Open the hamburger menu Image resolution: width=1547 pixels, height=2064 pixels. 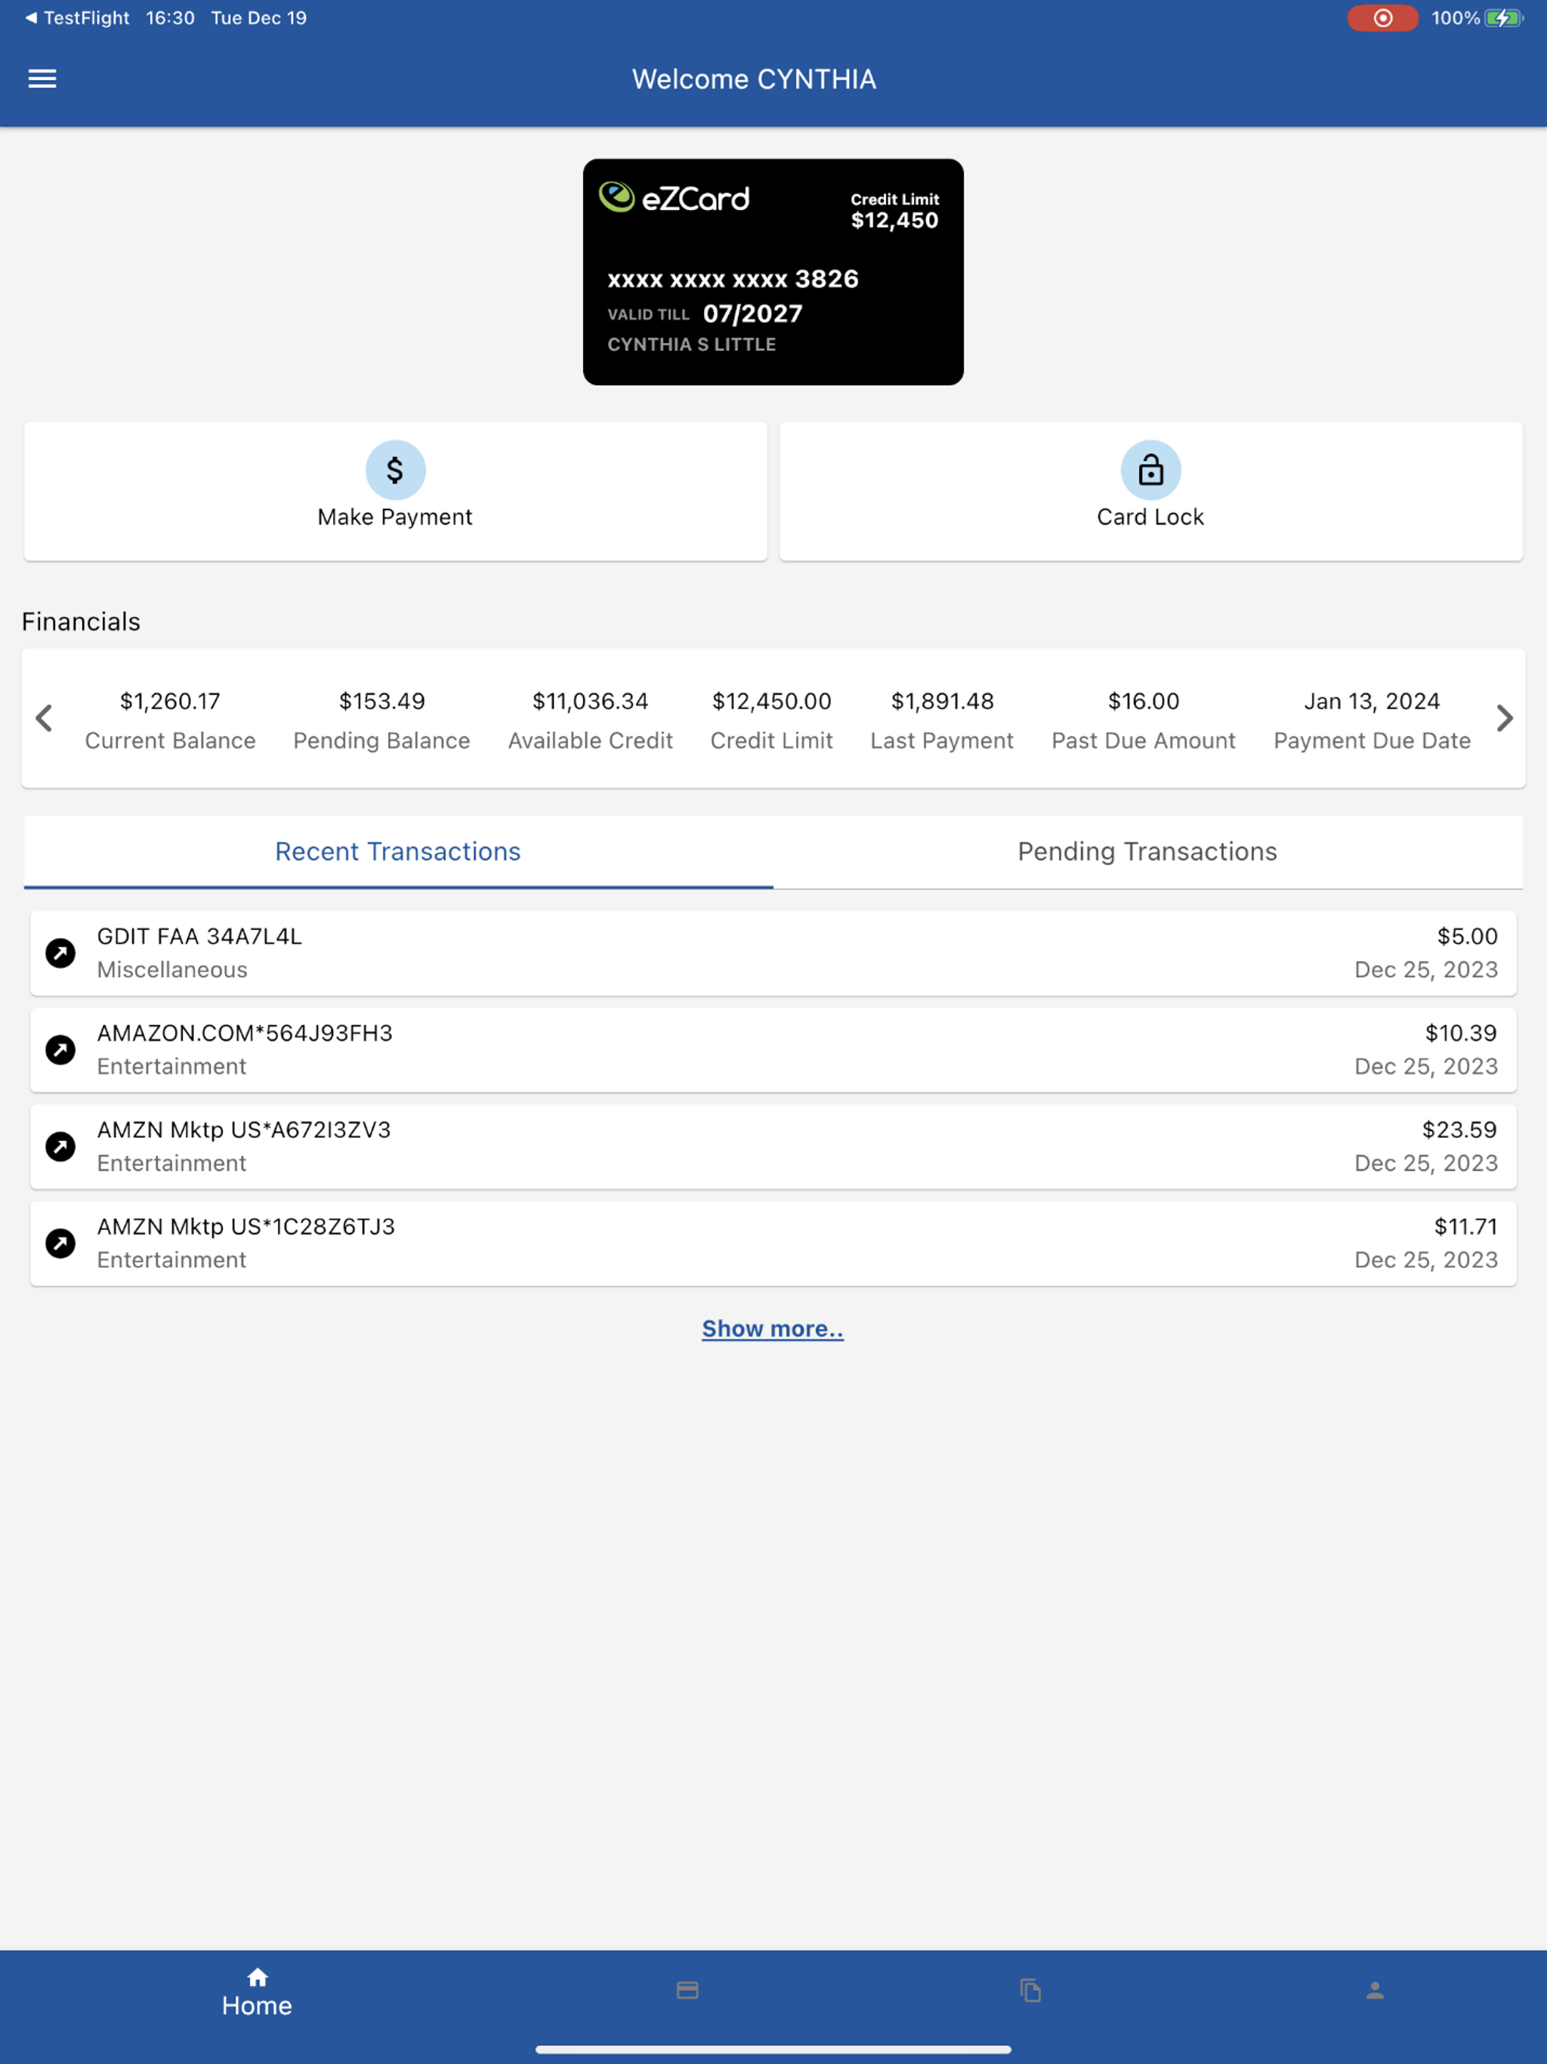[42, 79]
